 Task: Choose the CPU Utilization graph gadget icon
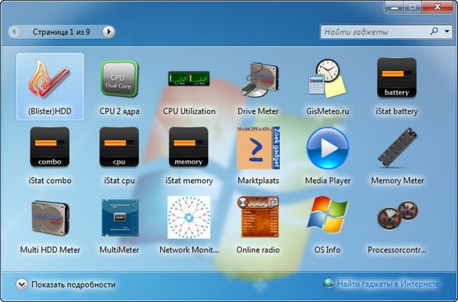(189, 79)
